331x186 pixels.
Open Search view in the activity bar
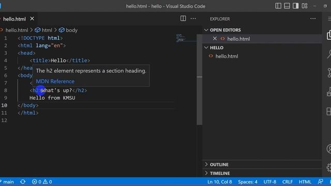click(329, 54)
